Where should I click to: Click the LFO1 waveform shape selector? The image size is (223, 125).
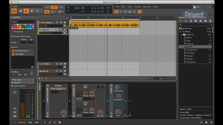click(79, 92)
